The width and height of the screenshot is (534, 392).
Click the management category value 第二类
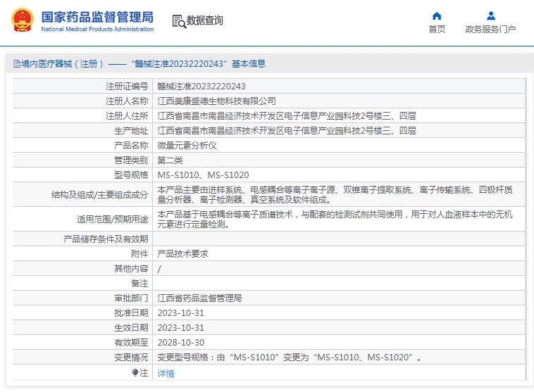172,160
